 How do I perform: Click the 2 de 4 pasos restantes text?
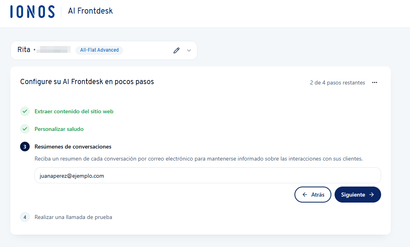coord(337,83)
